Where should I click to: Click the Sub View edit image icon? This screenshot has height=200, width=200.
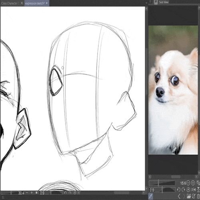tap(194, 196)
